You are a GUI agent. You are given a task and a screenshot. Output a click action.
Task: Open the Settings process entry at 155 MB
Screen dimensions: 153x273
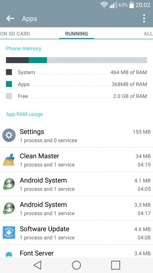(x=76, y=136)
